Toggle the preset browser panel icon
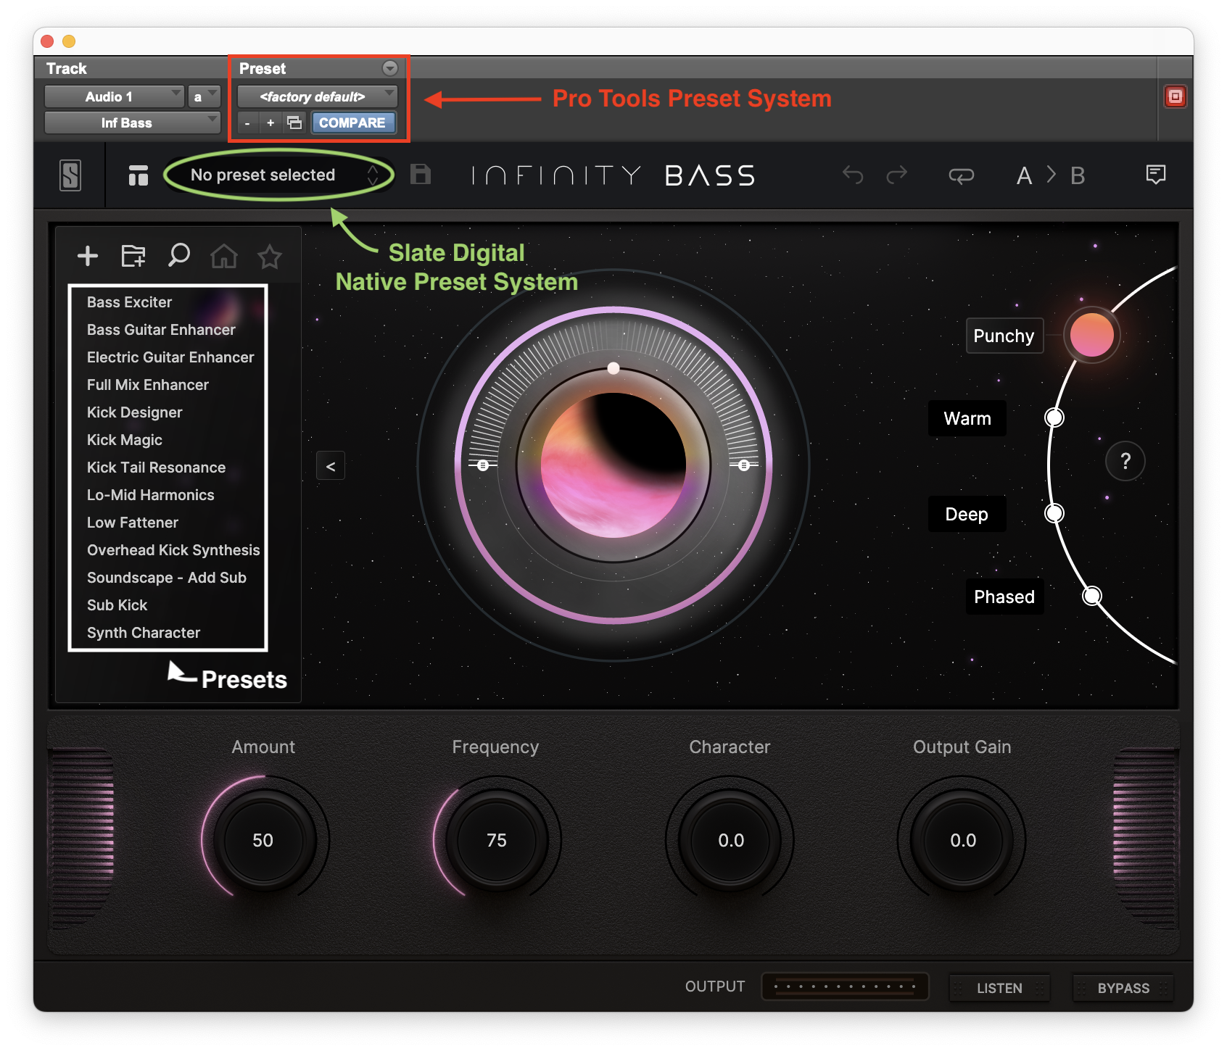1227x1051 pixels. [x=139, y=175]
